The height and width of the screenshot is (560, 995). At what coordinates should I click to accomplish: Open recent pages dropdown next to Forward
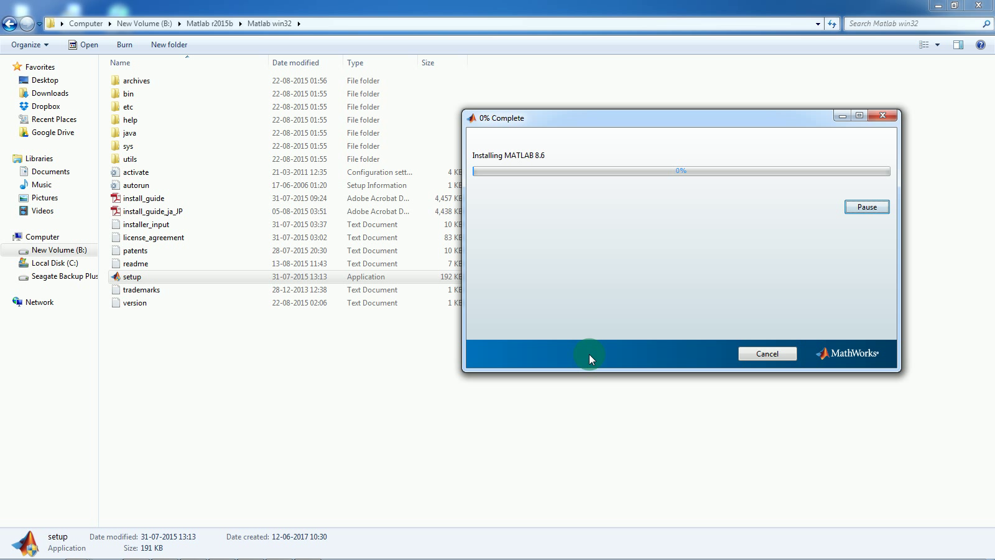coord(39,24)
